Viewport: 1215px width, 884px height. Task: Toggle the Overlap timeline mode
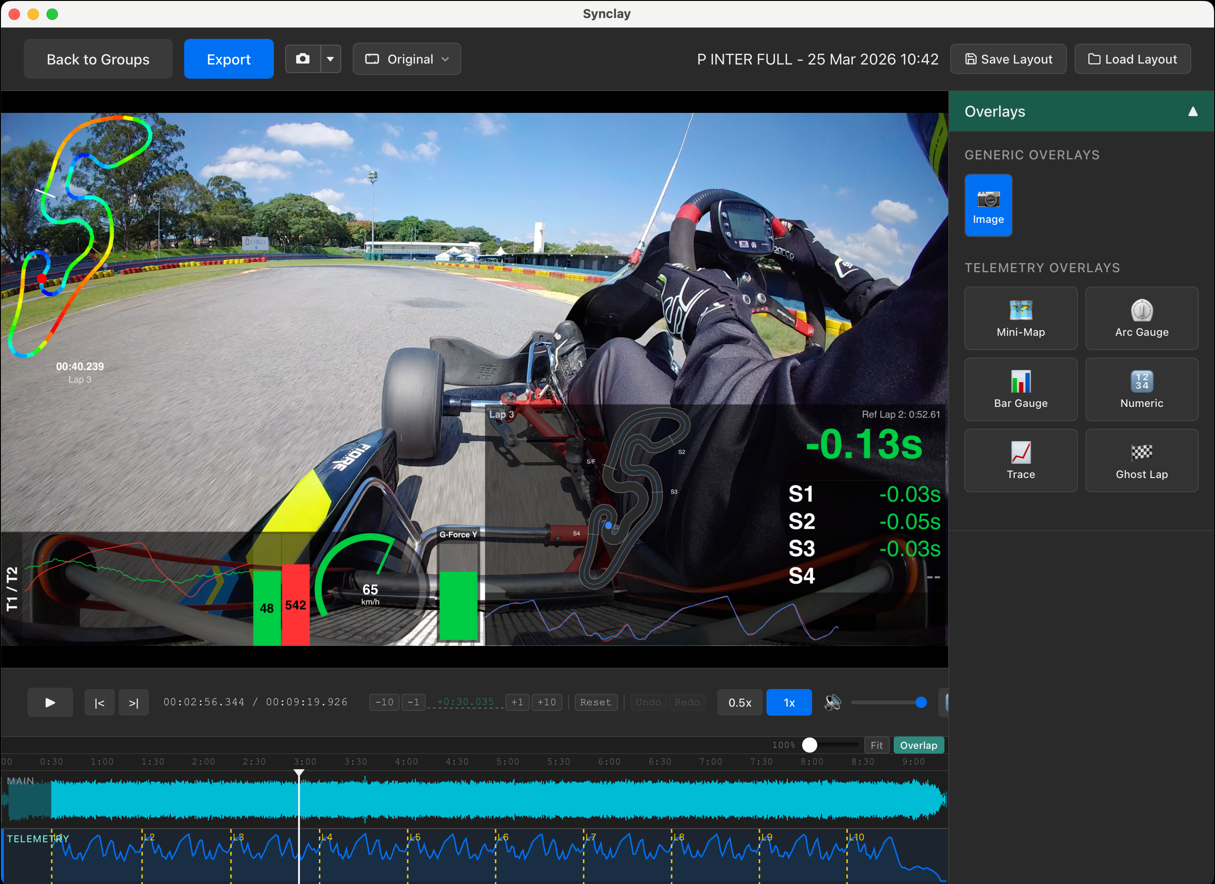(918, 746)
